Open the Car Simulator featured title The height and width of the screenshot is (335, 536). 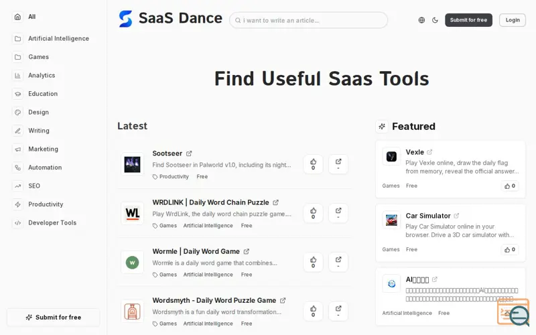tap(428, 216)
